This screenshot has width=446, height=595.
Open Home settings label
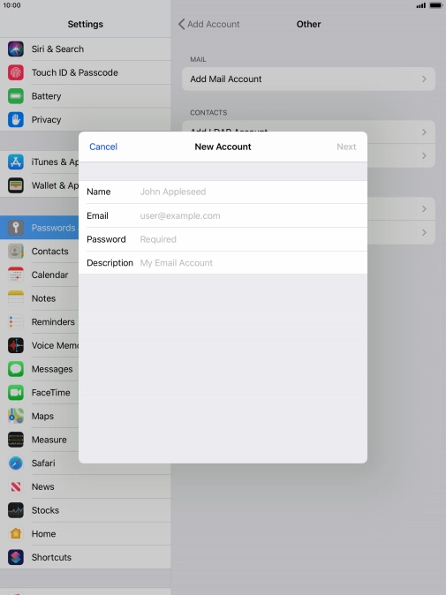pos(43,533)
